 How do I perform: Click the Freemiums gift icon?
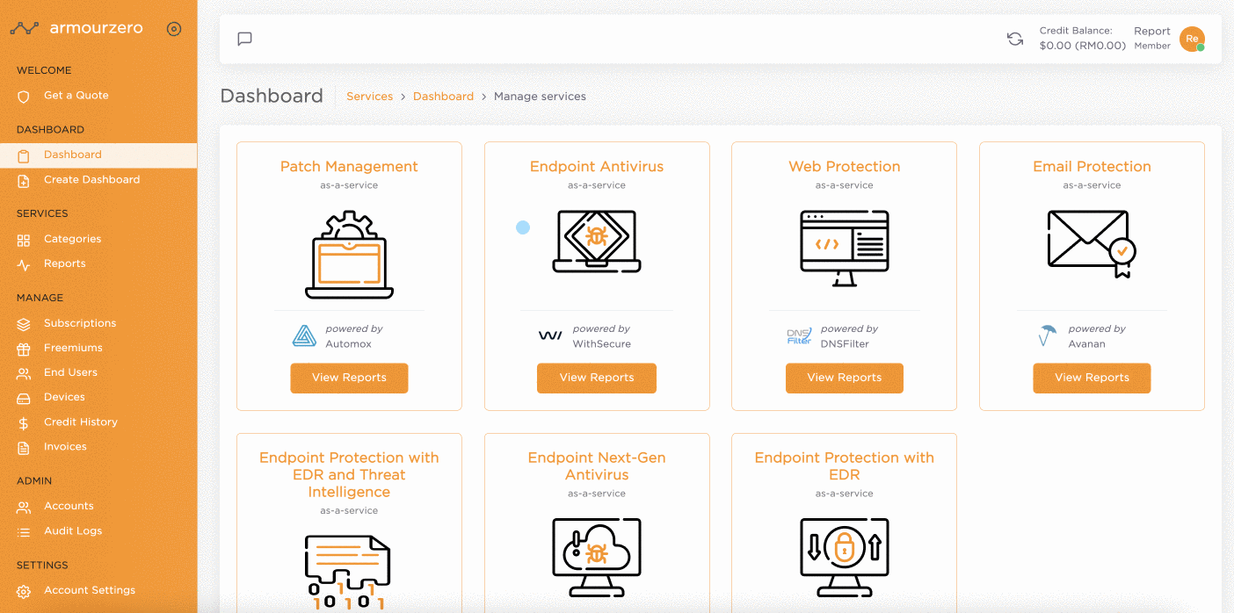click(24, 349)
